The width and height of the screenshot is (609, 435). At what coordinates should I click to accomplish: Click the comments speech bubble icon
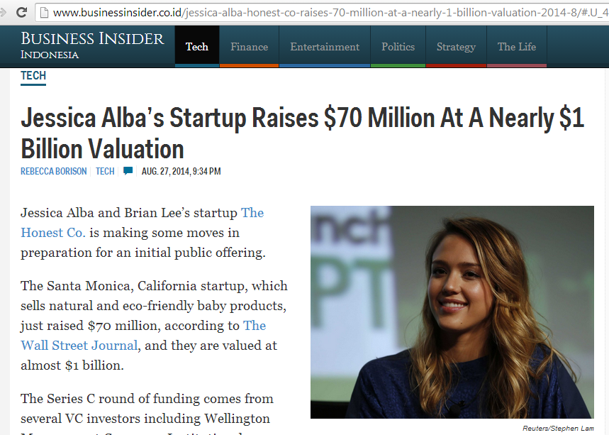128,171
